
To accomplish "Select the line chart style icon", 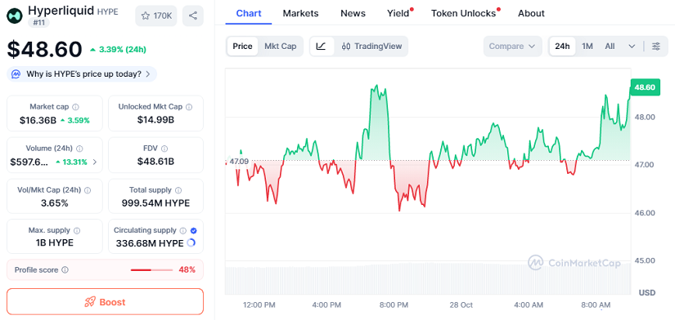I will tap(322, 47).
